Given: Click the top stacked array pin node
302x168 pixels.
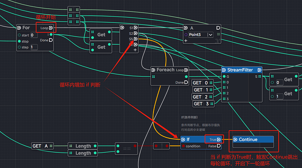Looking at the screenshot, I should pos(74,10).
